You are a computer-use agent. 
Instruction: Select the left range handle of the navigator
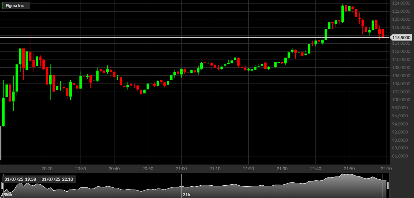(x=1, y=186)
